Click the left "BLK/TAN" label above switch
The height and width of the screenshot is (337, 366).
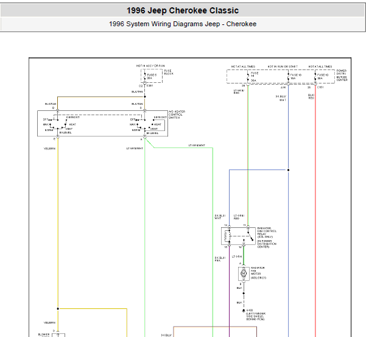click(51, 104)
